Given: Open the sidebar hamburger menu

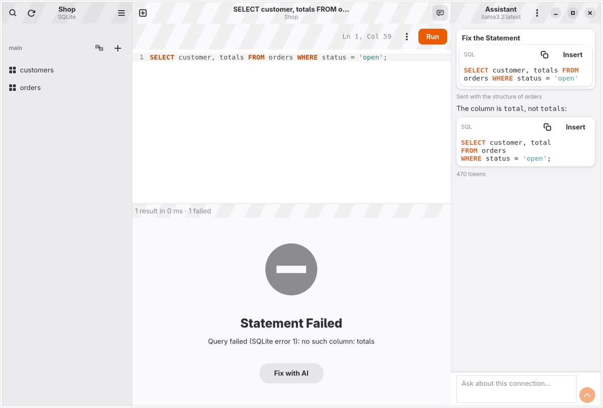Looking at the screenshot, I should click(122, 13).
